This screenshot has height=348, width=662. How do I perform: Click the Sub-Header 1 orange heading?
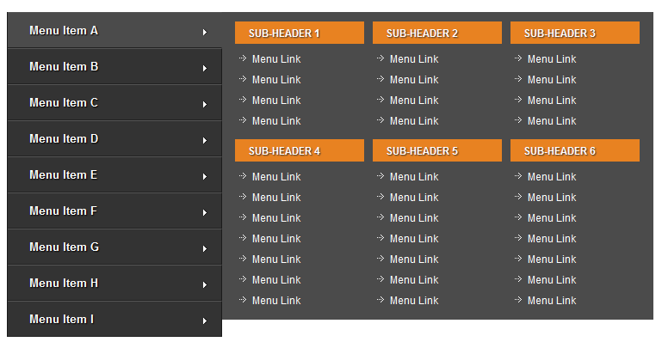[x=299, y=34]
